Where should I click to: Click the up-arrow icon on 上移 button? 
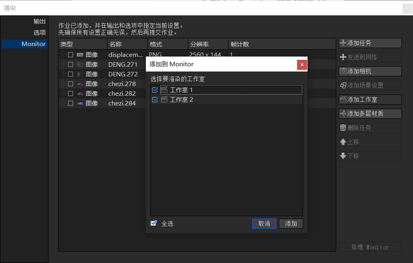point(344,142)
